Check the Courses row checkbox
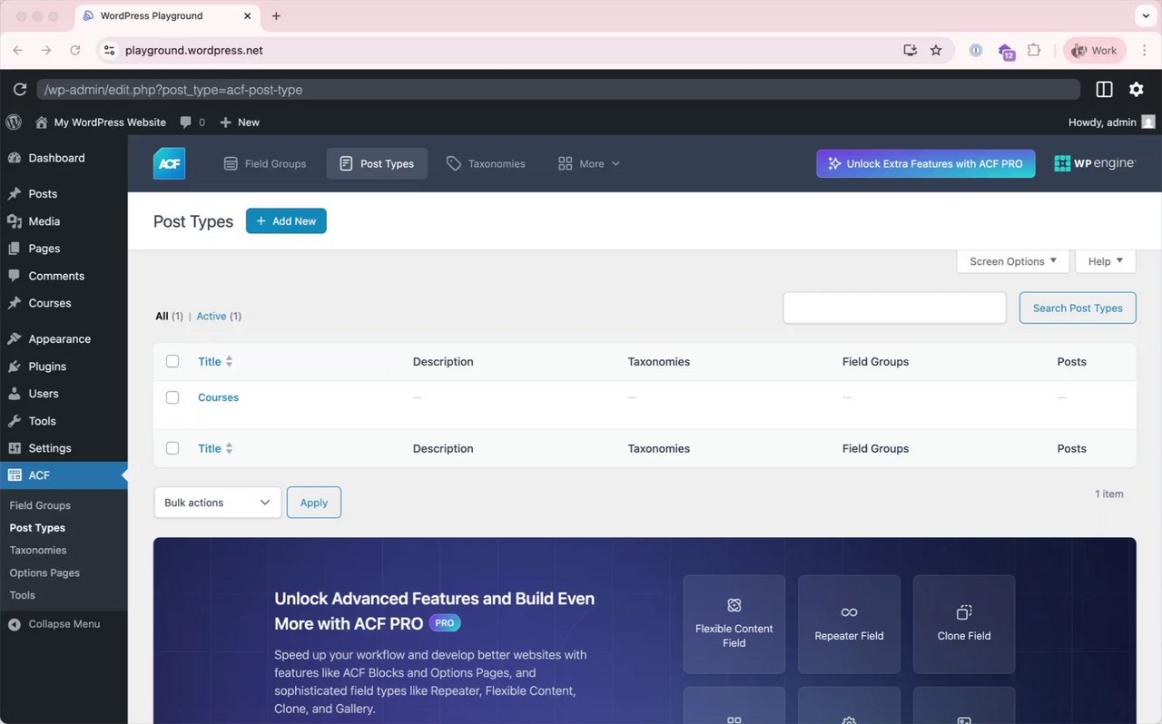The width and height of the screenshot is (1162, 724). tap(172, 397)
